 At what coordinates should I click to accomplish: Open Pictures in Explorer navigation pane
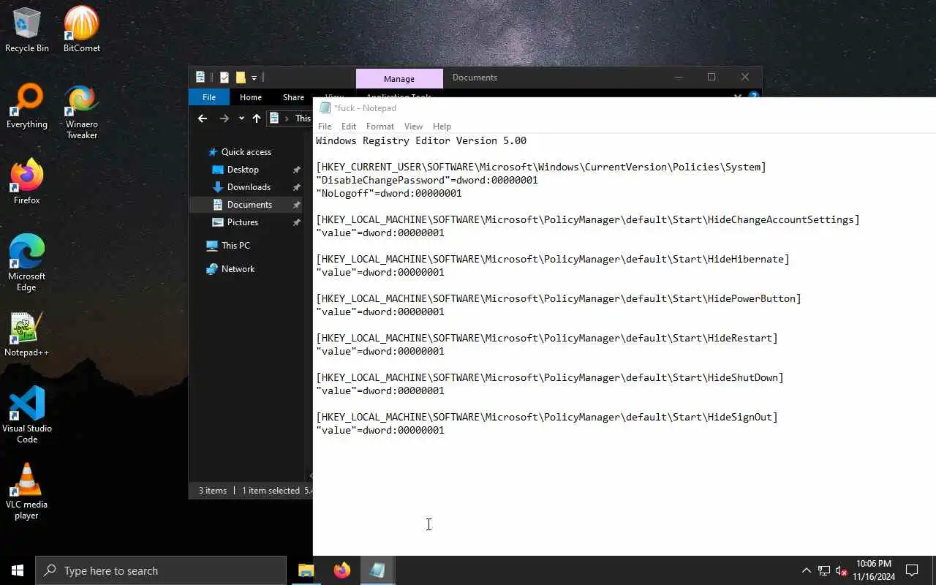click(242, 222)
